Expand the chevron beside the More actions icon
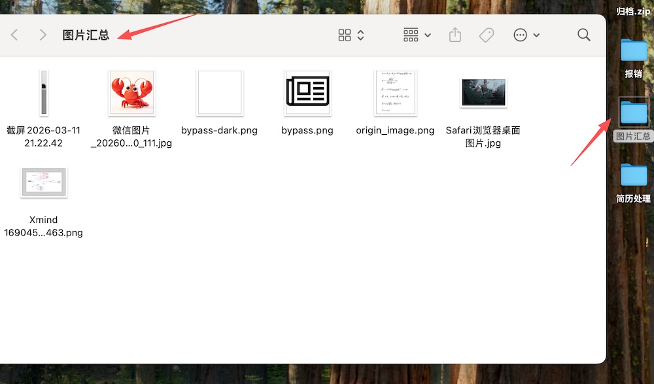The height and width of the screenshot is (384, 654). coord(536,36)
